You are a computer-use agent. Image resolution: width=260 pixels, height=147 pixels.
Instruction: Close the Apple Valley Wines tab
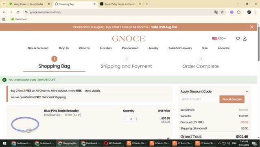click(140, 4)
